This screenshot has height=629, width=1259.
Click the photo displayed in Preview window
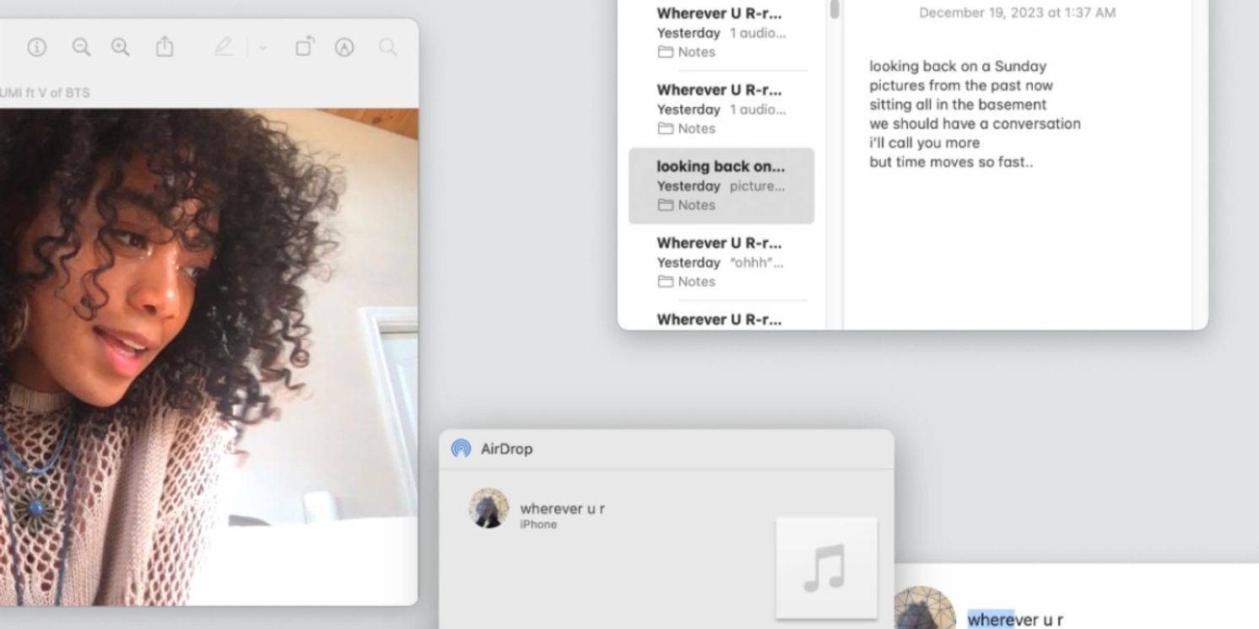coord(208,354)
